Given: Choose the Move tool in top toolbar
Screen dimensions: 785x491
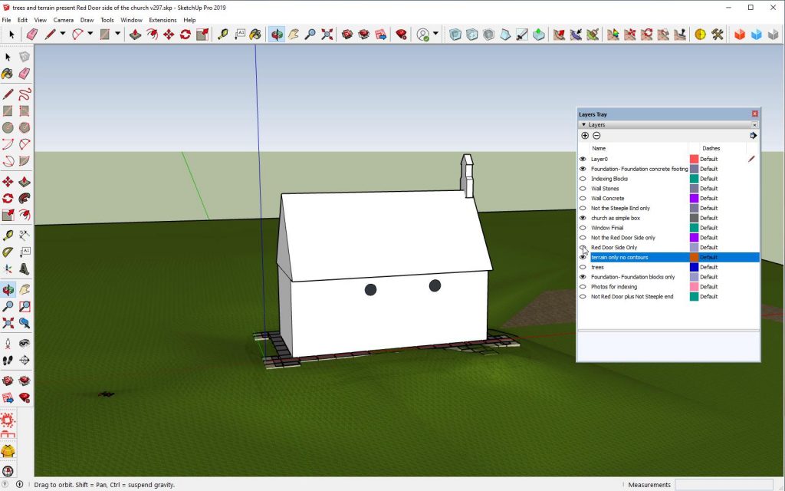Looking at the screenshot, I should pos(169,35).
